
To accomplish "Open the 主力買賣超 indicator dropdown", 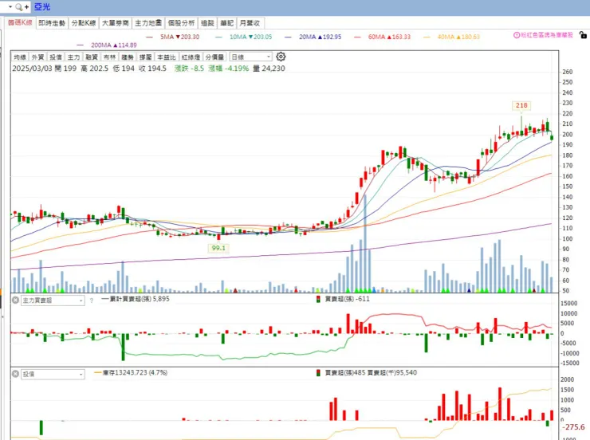I will click(53, 301).
